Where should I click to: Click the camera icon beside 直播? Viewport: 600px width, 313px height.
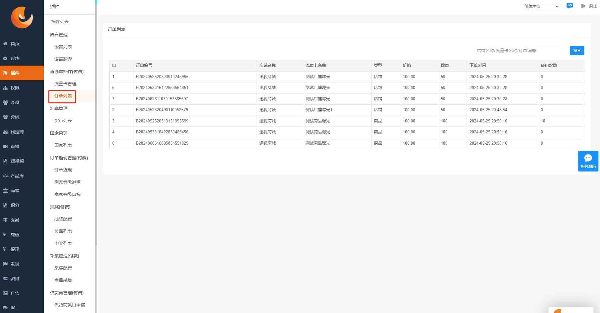(x=5, y=147)
